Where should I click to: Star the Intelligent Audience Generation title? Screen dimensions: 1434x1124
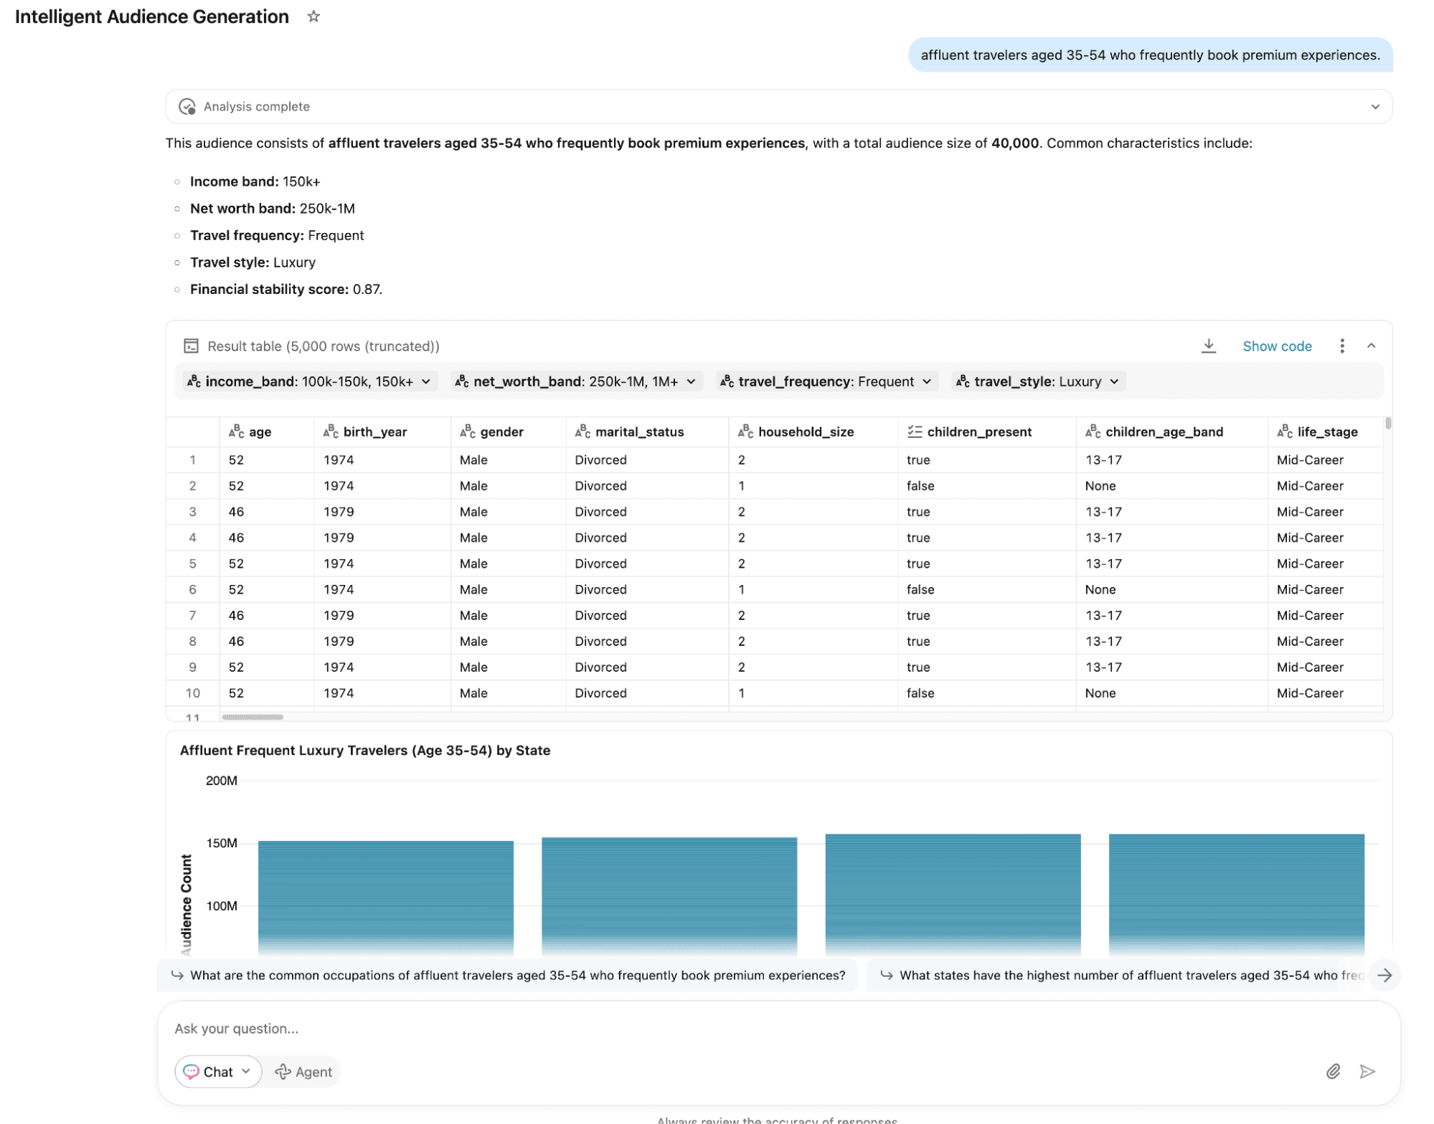(313, 16)
